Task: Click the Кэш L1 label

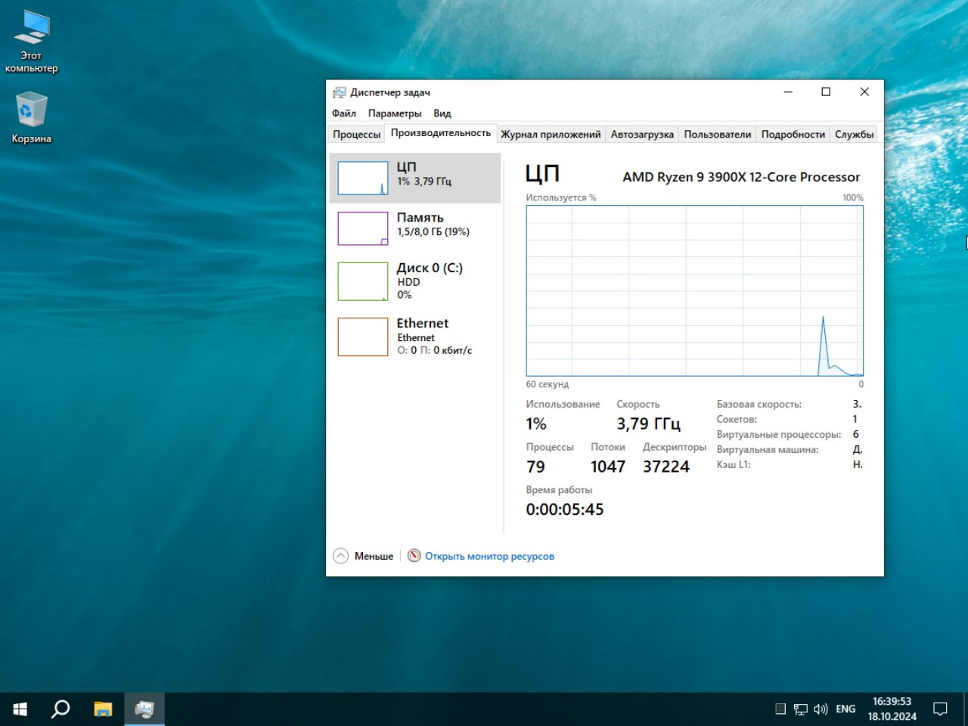Action: click(x=734, y=465)
